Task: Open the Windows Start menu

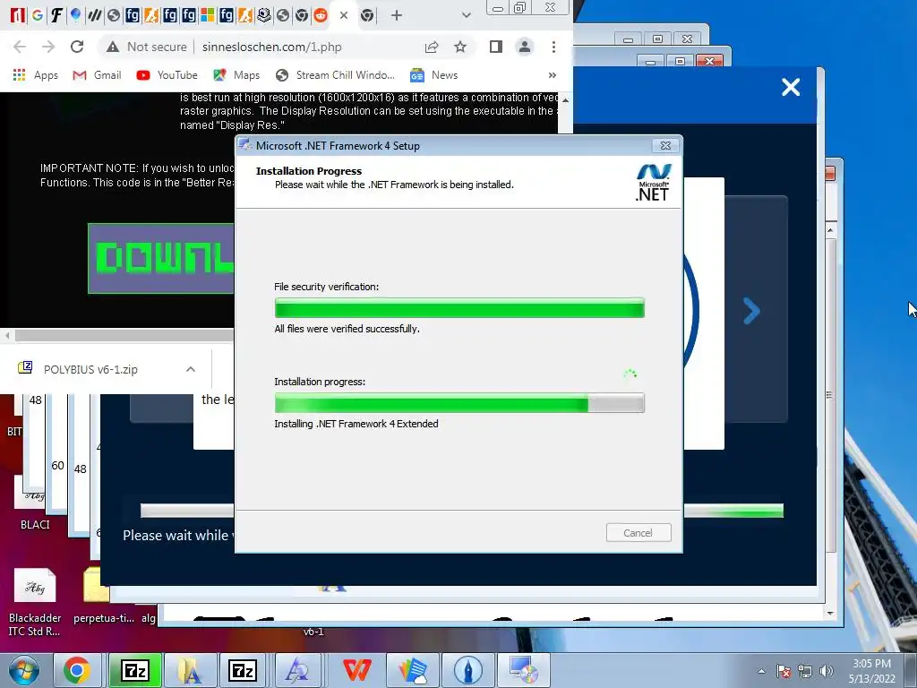Action: [23, 670]
